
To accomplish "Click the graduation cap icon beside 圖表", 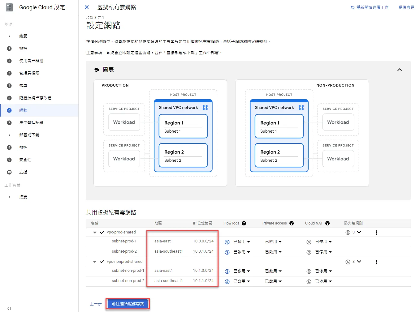I will coord(97,70).
